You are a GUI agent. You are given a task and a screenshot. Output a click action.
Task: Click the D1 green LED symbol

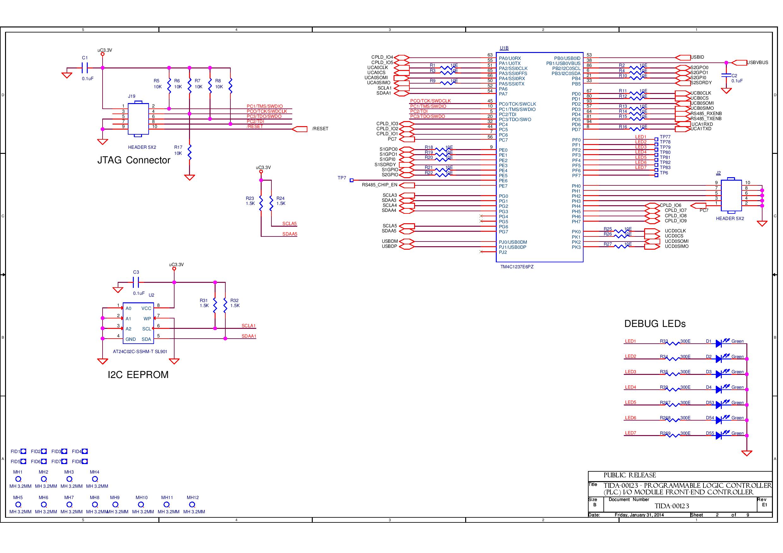pos(719,343)
